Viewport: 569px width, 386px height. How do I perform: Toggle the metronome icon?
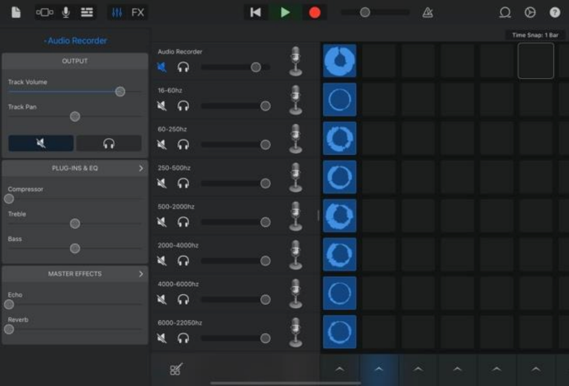pyautogui.click(x=428, y=13)
